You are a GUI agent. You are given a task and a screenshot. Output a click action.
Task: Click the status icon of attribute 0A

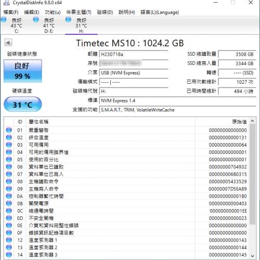click(x=9, y=196)
